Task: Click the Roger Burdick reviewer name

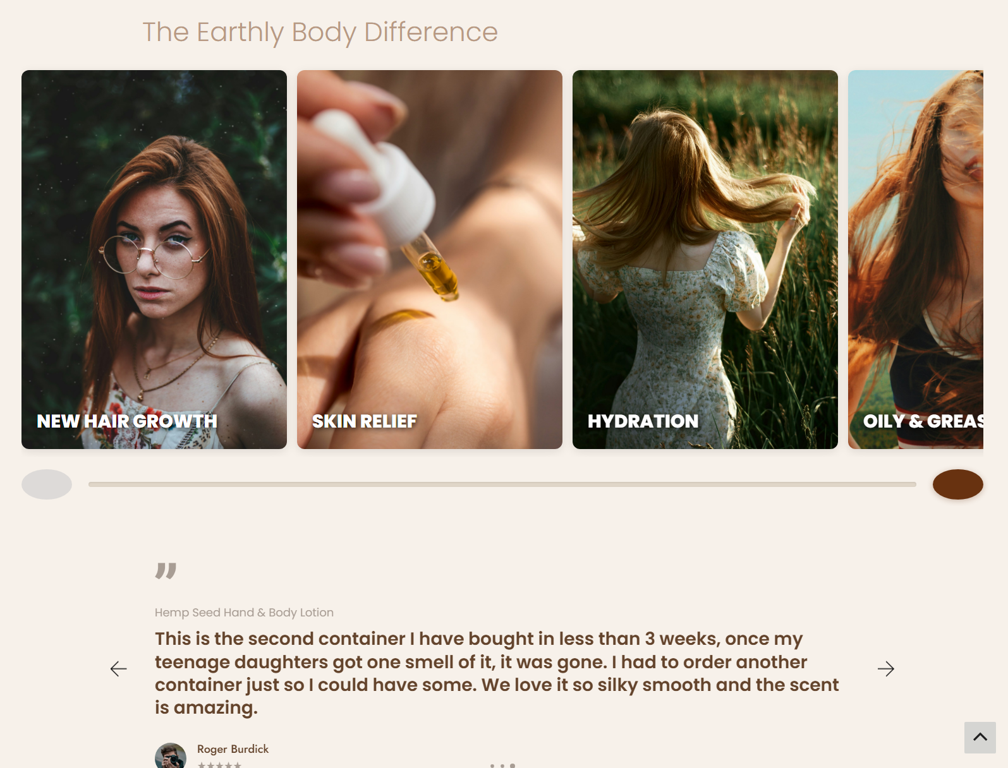Action: coord(233,749)
